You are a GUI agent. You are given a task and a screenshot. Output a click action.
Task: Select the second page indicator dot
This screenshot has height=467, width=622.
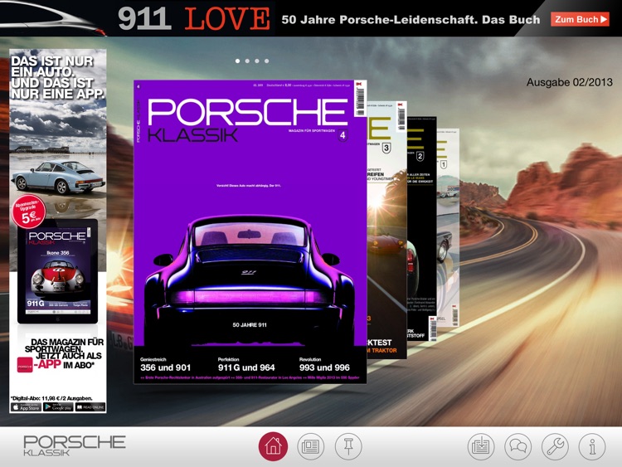247,61
